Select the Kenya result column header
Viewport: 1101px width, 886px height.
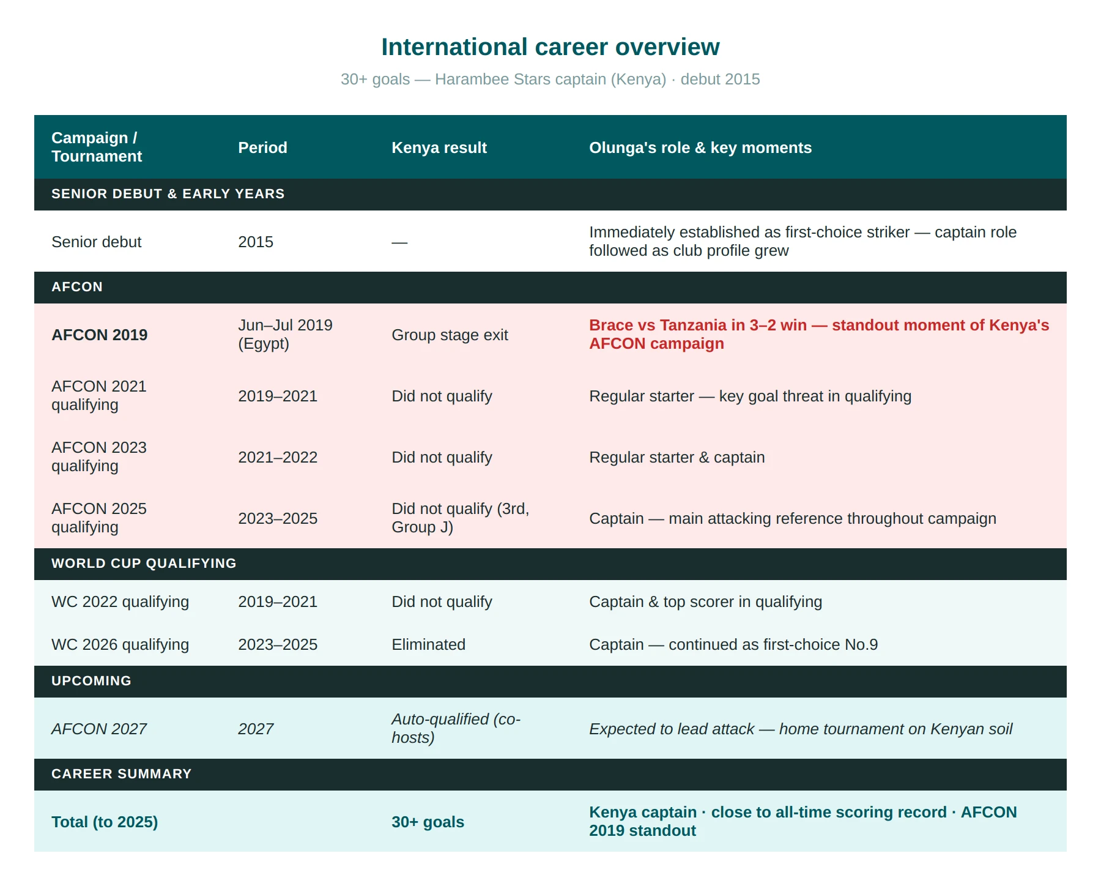439,147
